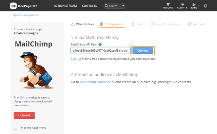217x134 pixels.
Task: Click the Recent campaigns clock icon
Action: [x=153, y=24]
